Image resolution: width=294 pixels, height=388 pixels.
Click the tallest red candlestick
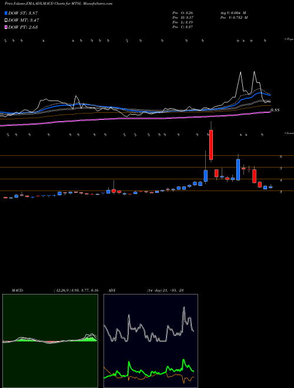tap(211, 145)
